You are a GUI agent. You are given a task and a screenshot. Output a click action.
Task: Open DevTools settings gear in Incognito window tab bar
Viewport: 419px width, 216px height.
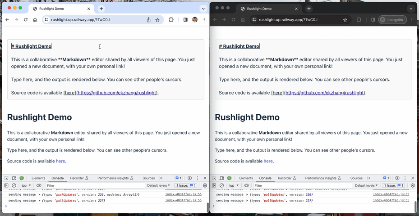(397, 178)
